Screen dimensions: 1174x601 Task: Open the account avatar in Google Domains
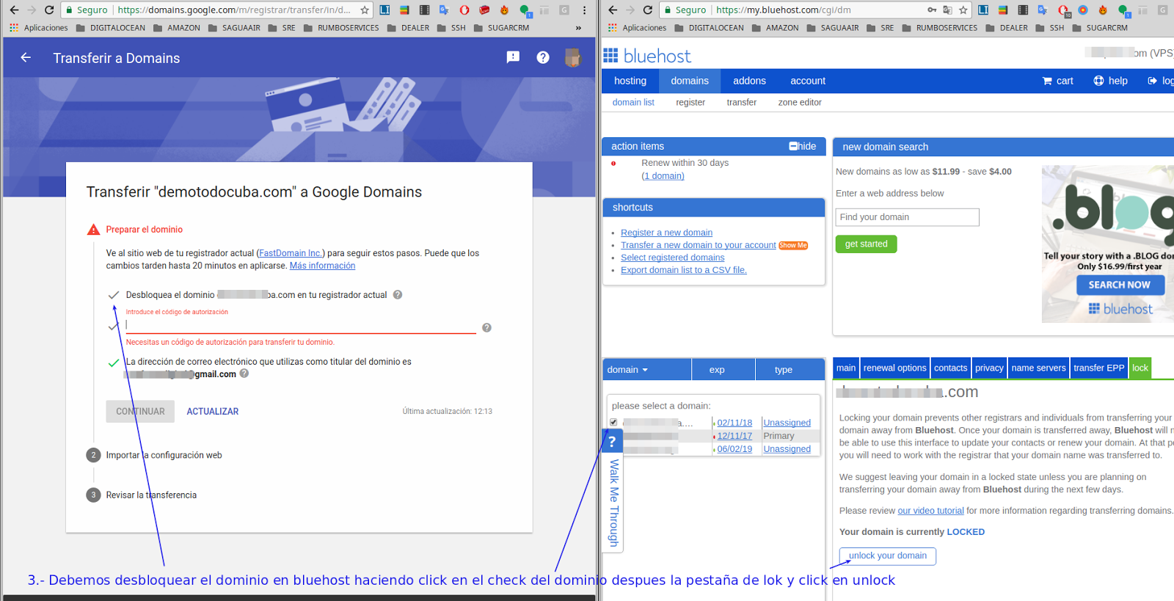point(572,57)
